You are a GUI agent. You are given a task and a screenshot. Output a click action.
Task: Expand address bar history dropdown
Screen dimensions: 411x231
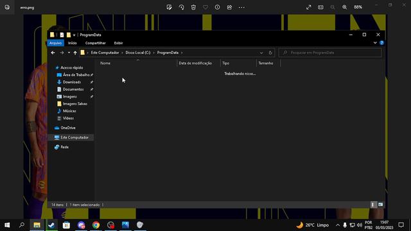pos(261,53)
